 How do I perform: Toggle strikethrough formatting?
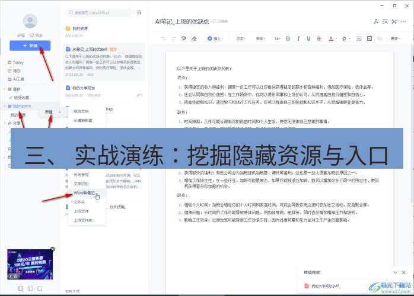click(x=319, y=38)
